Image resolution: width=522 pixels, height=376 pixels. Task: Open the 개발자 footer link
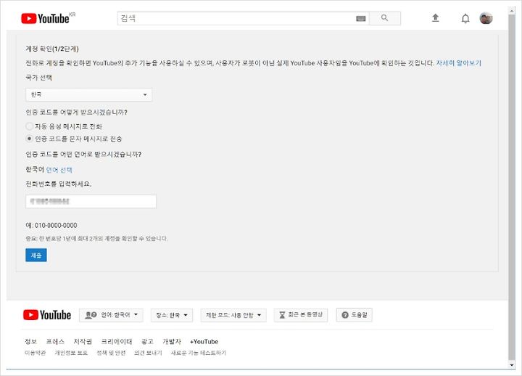171,341
